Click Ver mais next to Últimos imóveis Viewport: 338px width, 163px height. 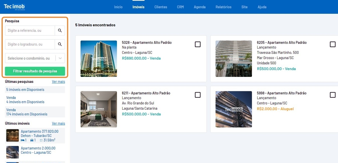point(58,124)
